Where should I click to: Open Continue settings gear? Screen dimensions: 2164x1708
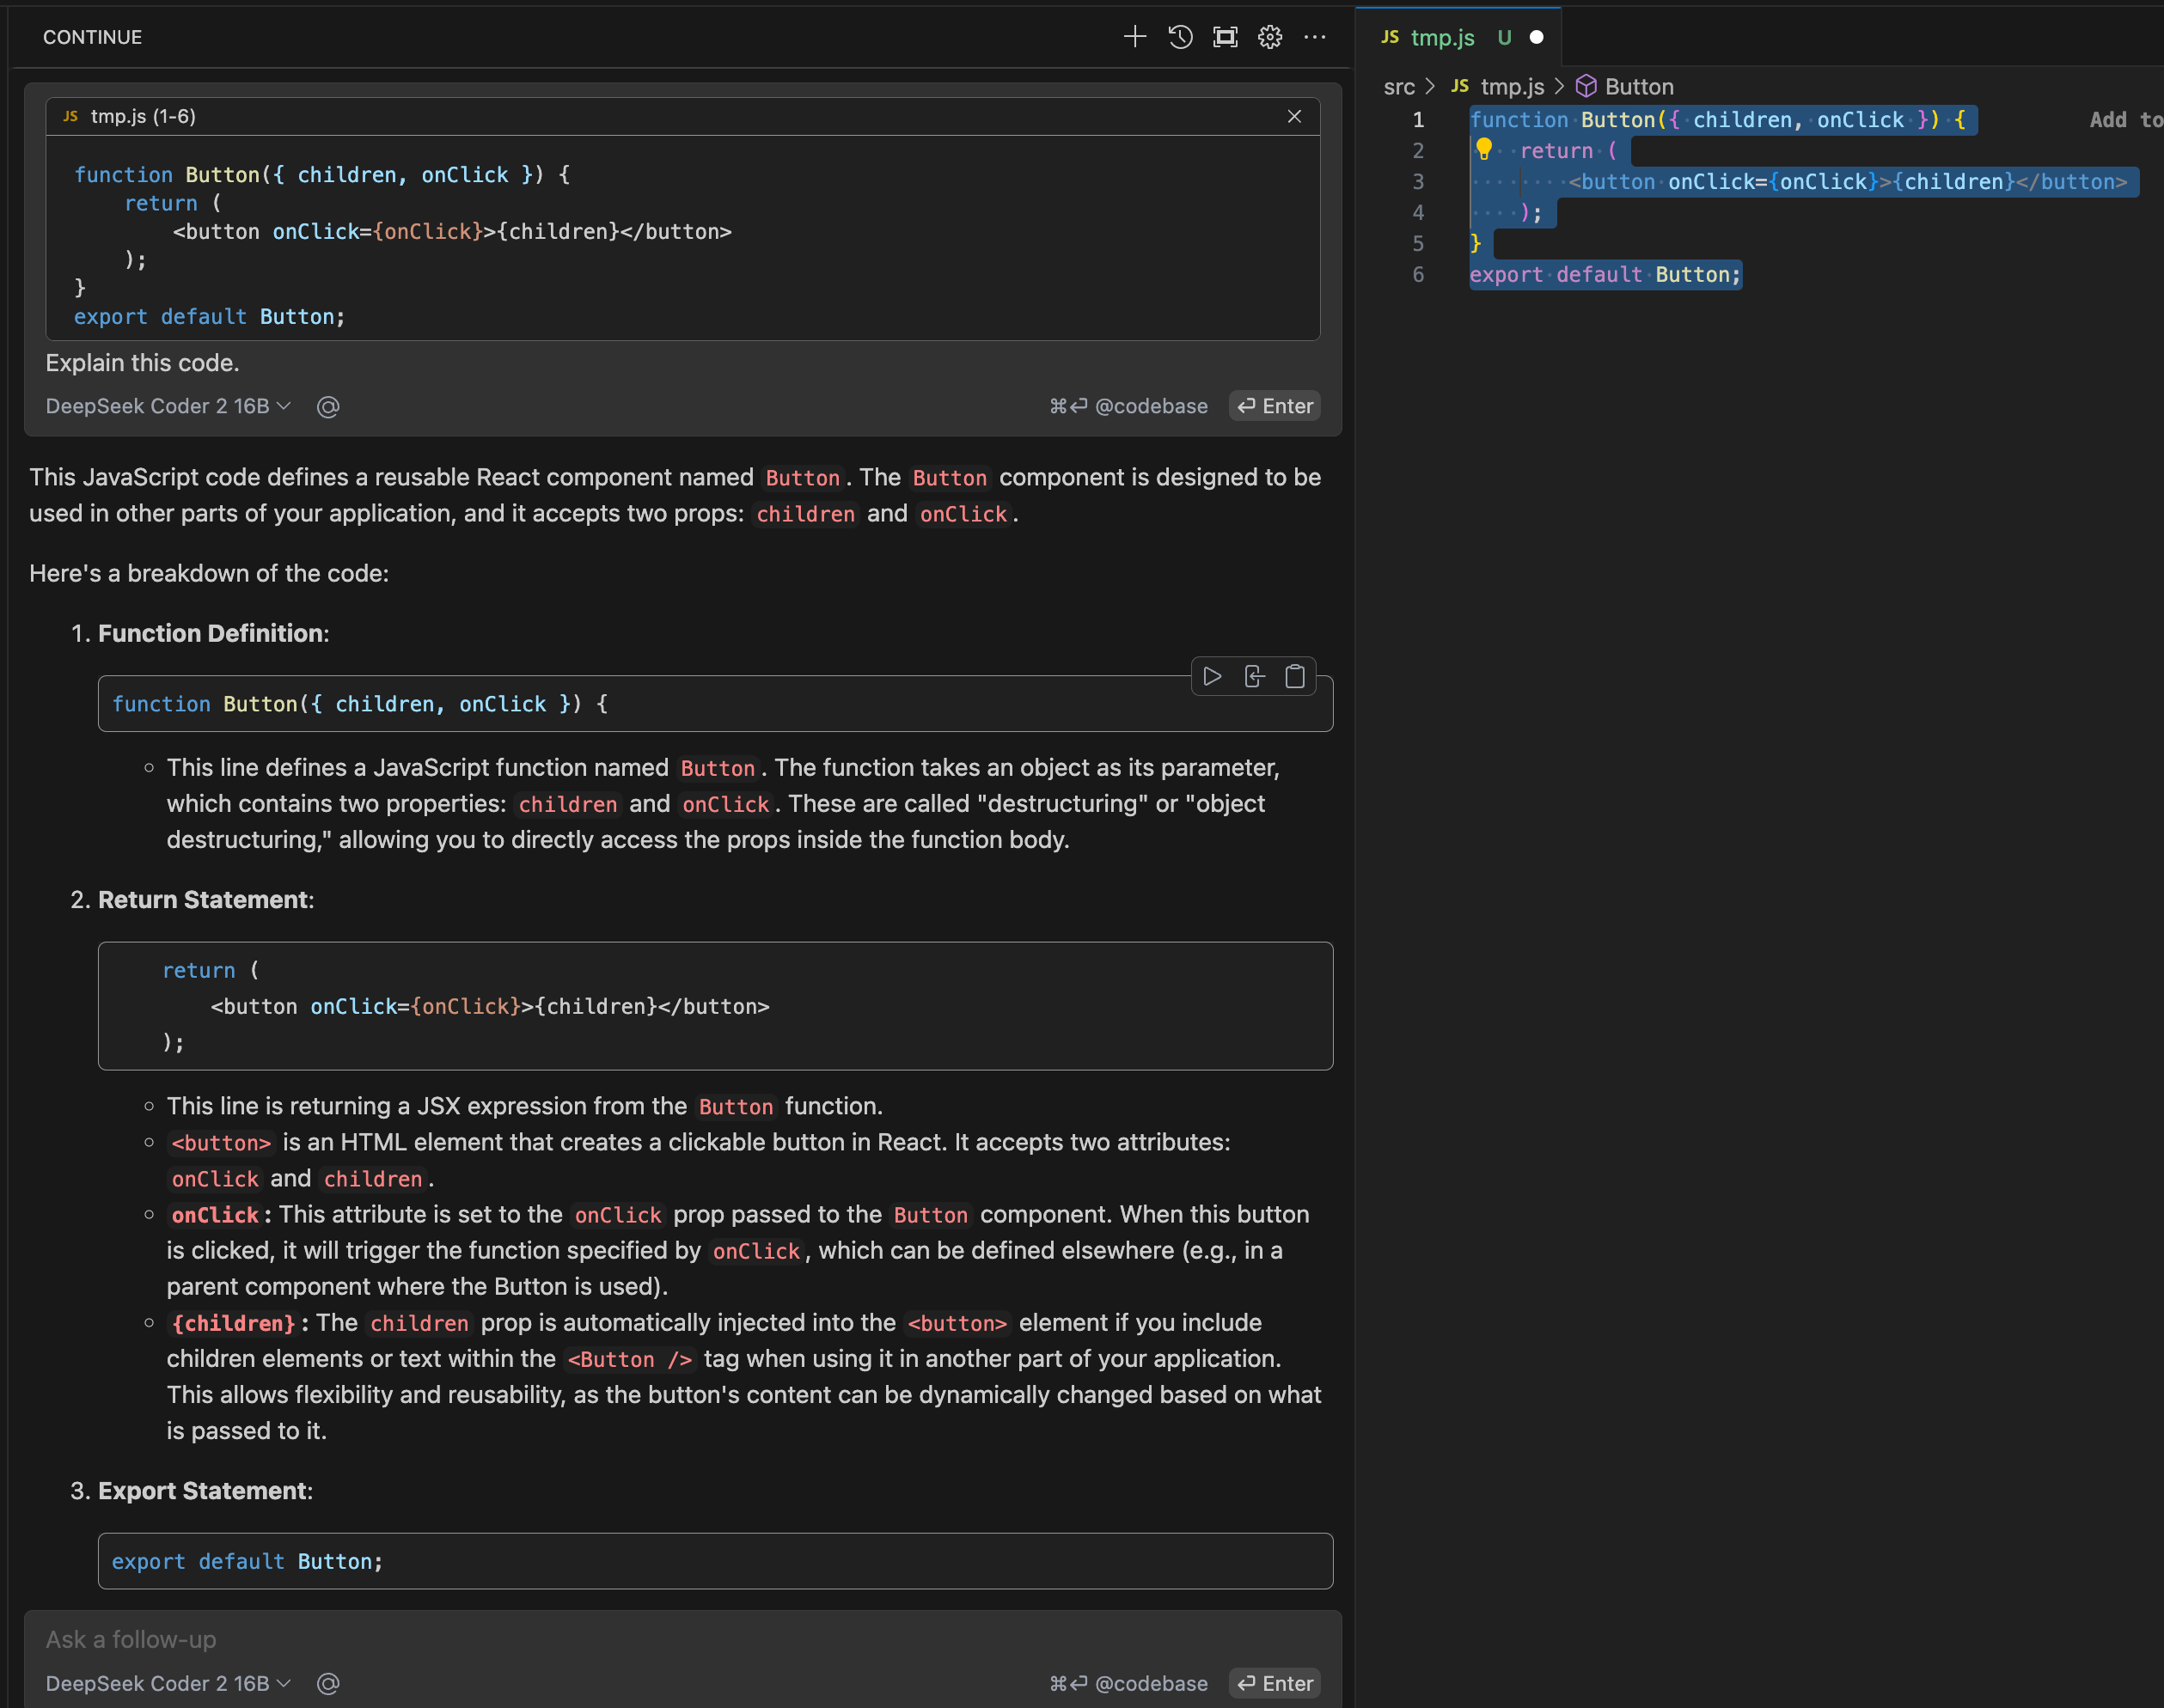(1268, 37)
